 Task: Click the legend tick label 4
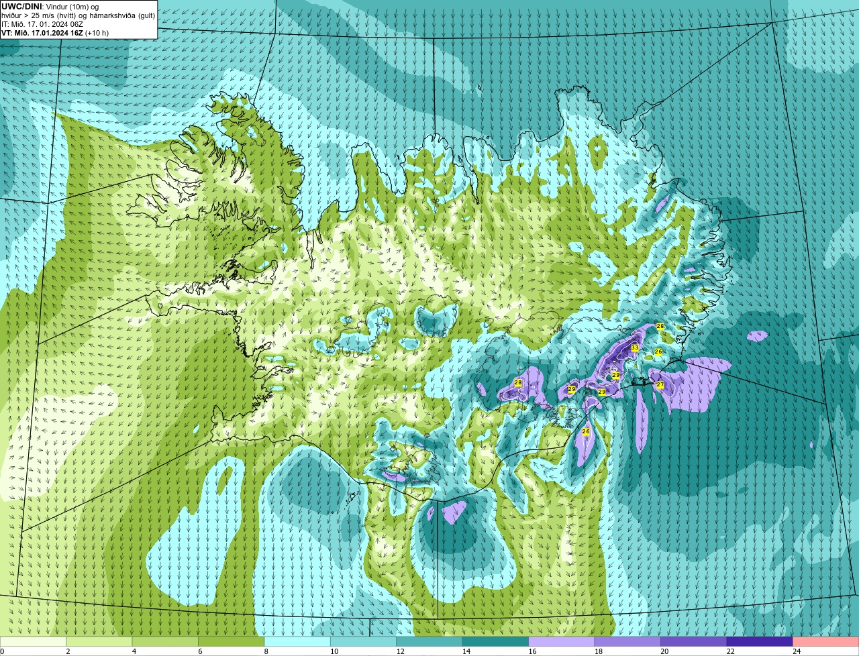[x=134, y=651]
